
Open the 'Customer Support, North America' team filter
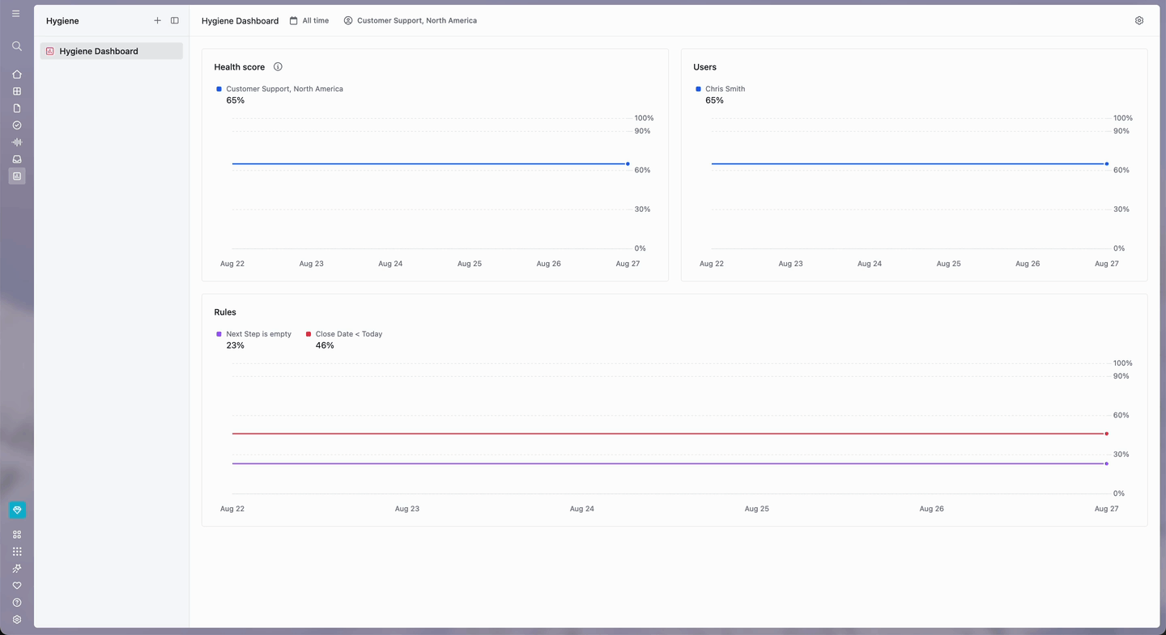tap(411, 21)
